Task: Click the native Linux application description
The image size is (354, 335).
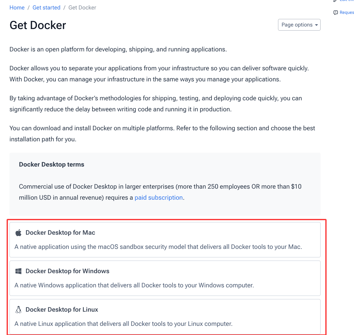Action: 123,324
